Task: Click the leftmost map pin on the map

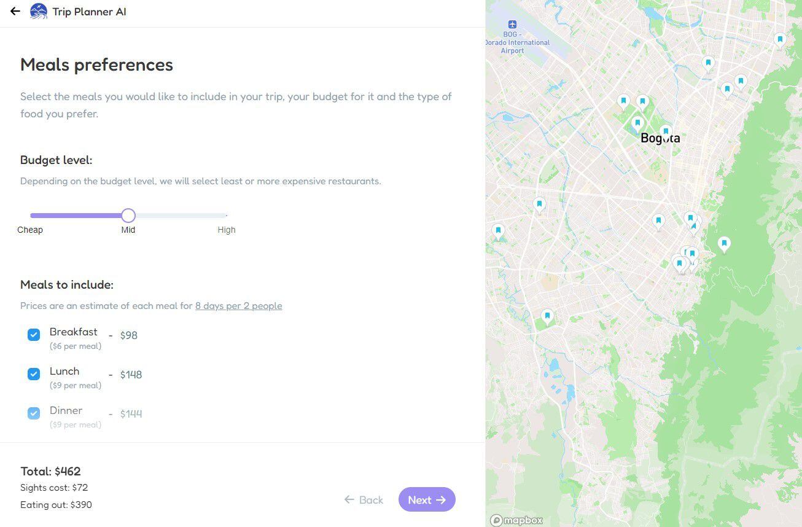Action: 498,231
